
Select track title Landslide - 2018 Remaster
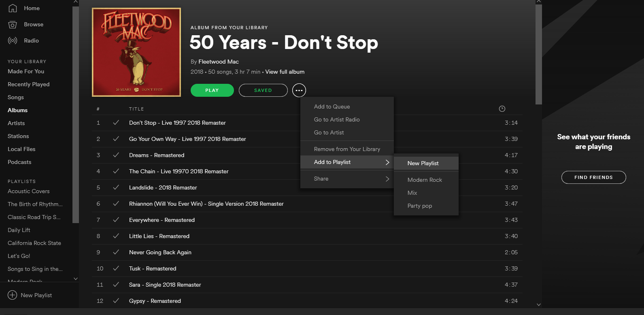pos(163,187)
